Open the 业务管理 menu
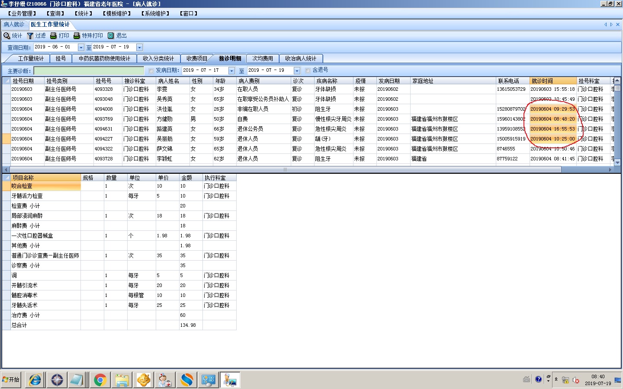The image size is (623, 389). [x=23, y=13]
